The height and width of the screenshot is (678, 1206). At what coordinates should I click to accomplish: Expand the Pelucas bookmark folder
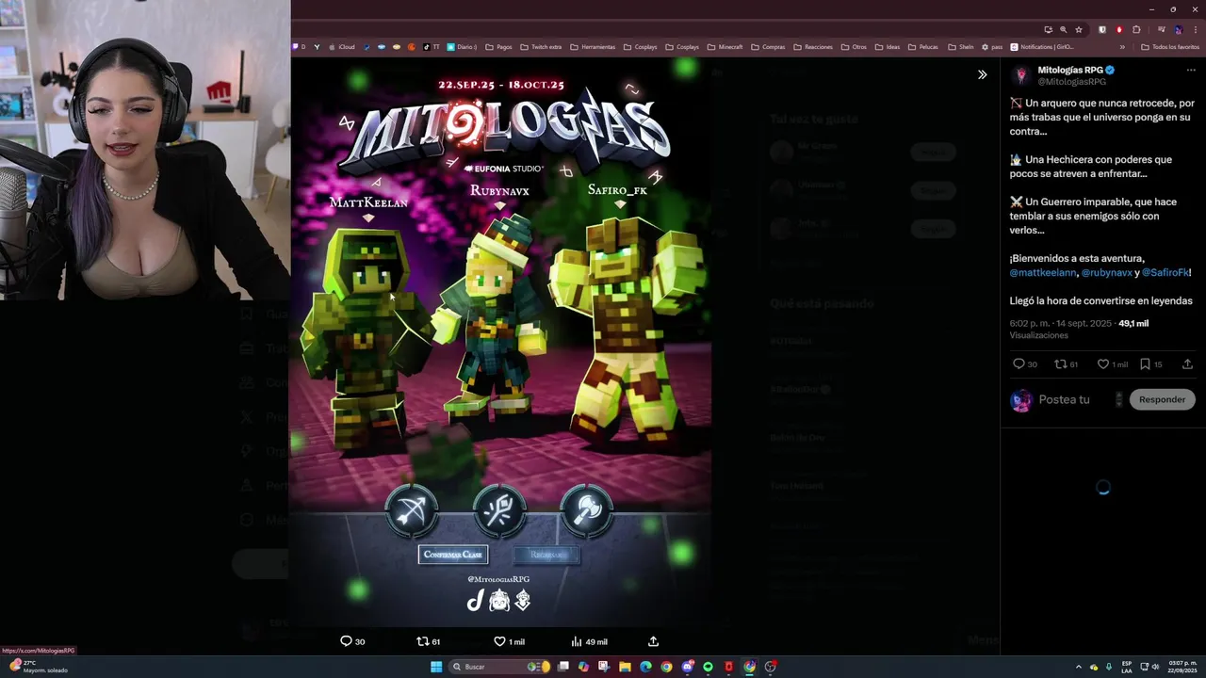[923, 46]
